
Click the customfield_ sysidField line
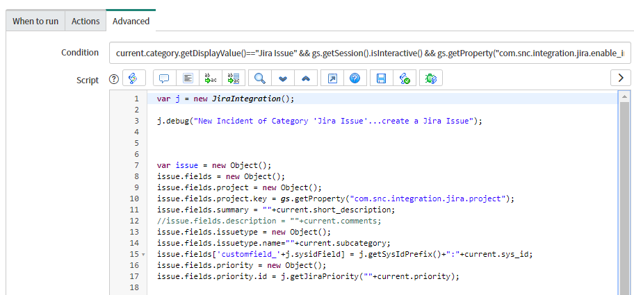pyautogui.click(x=346, y=254)
